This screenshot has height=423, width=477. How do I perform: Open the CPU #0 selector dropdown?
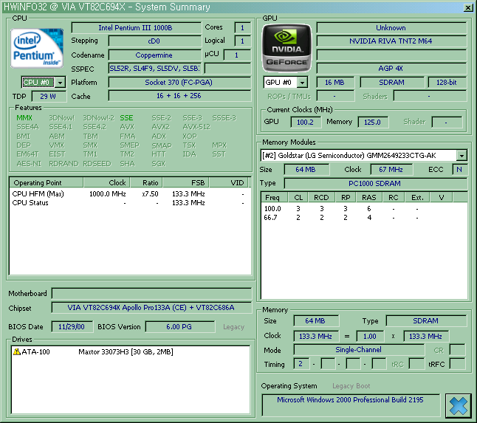point(61,83)
